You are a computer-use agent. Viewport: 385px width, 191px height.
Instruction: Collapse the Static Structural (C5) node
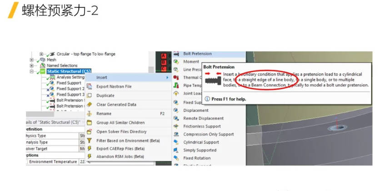pos(31,71)
